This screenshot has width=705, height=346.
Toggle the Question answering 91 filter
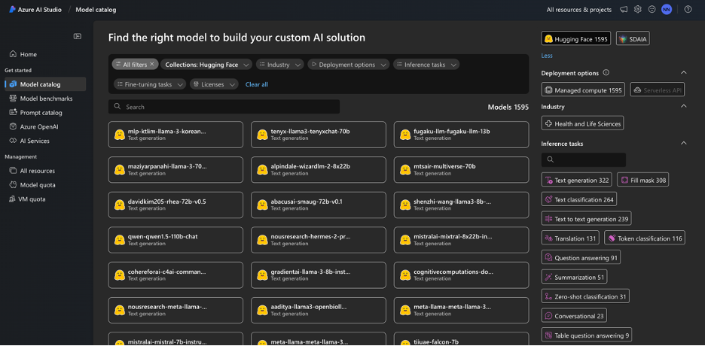tap(581, 257)
